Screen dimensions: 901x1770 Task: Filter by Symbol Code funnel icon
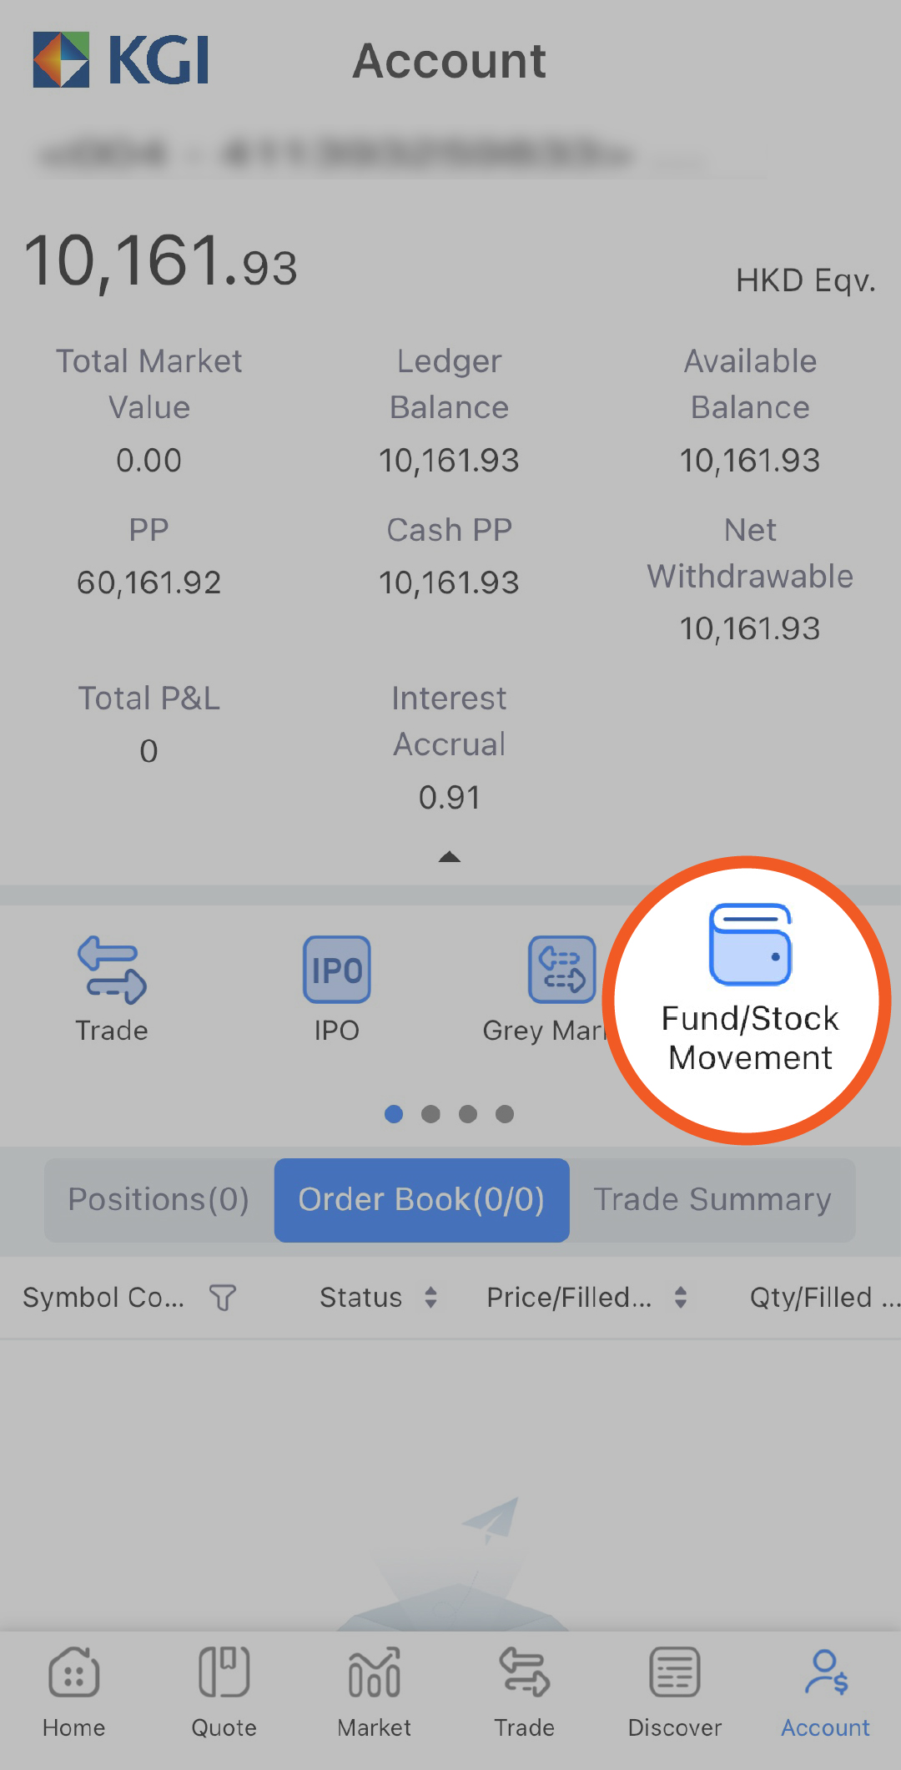(x=223, y=1298)
